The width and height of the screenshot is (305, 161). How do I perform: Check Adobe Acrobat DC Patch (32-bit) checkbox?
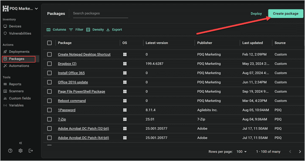click(x=49, y=128)
